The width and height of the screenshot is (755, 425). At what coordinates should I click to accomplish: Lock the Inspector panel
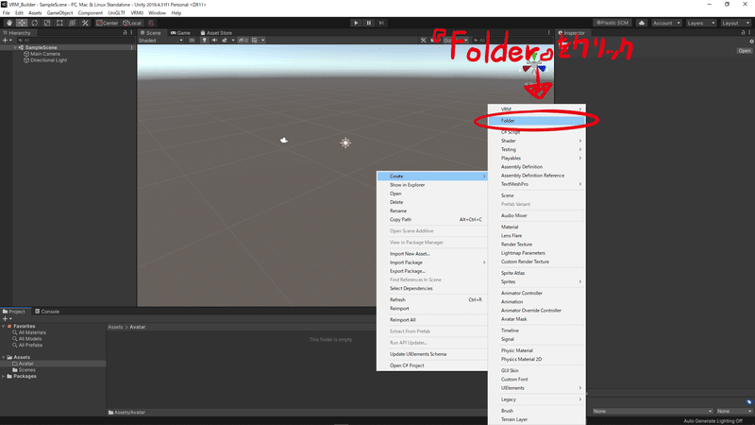743,33
